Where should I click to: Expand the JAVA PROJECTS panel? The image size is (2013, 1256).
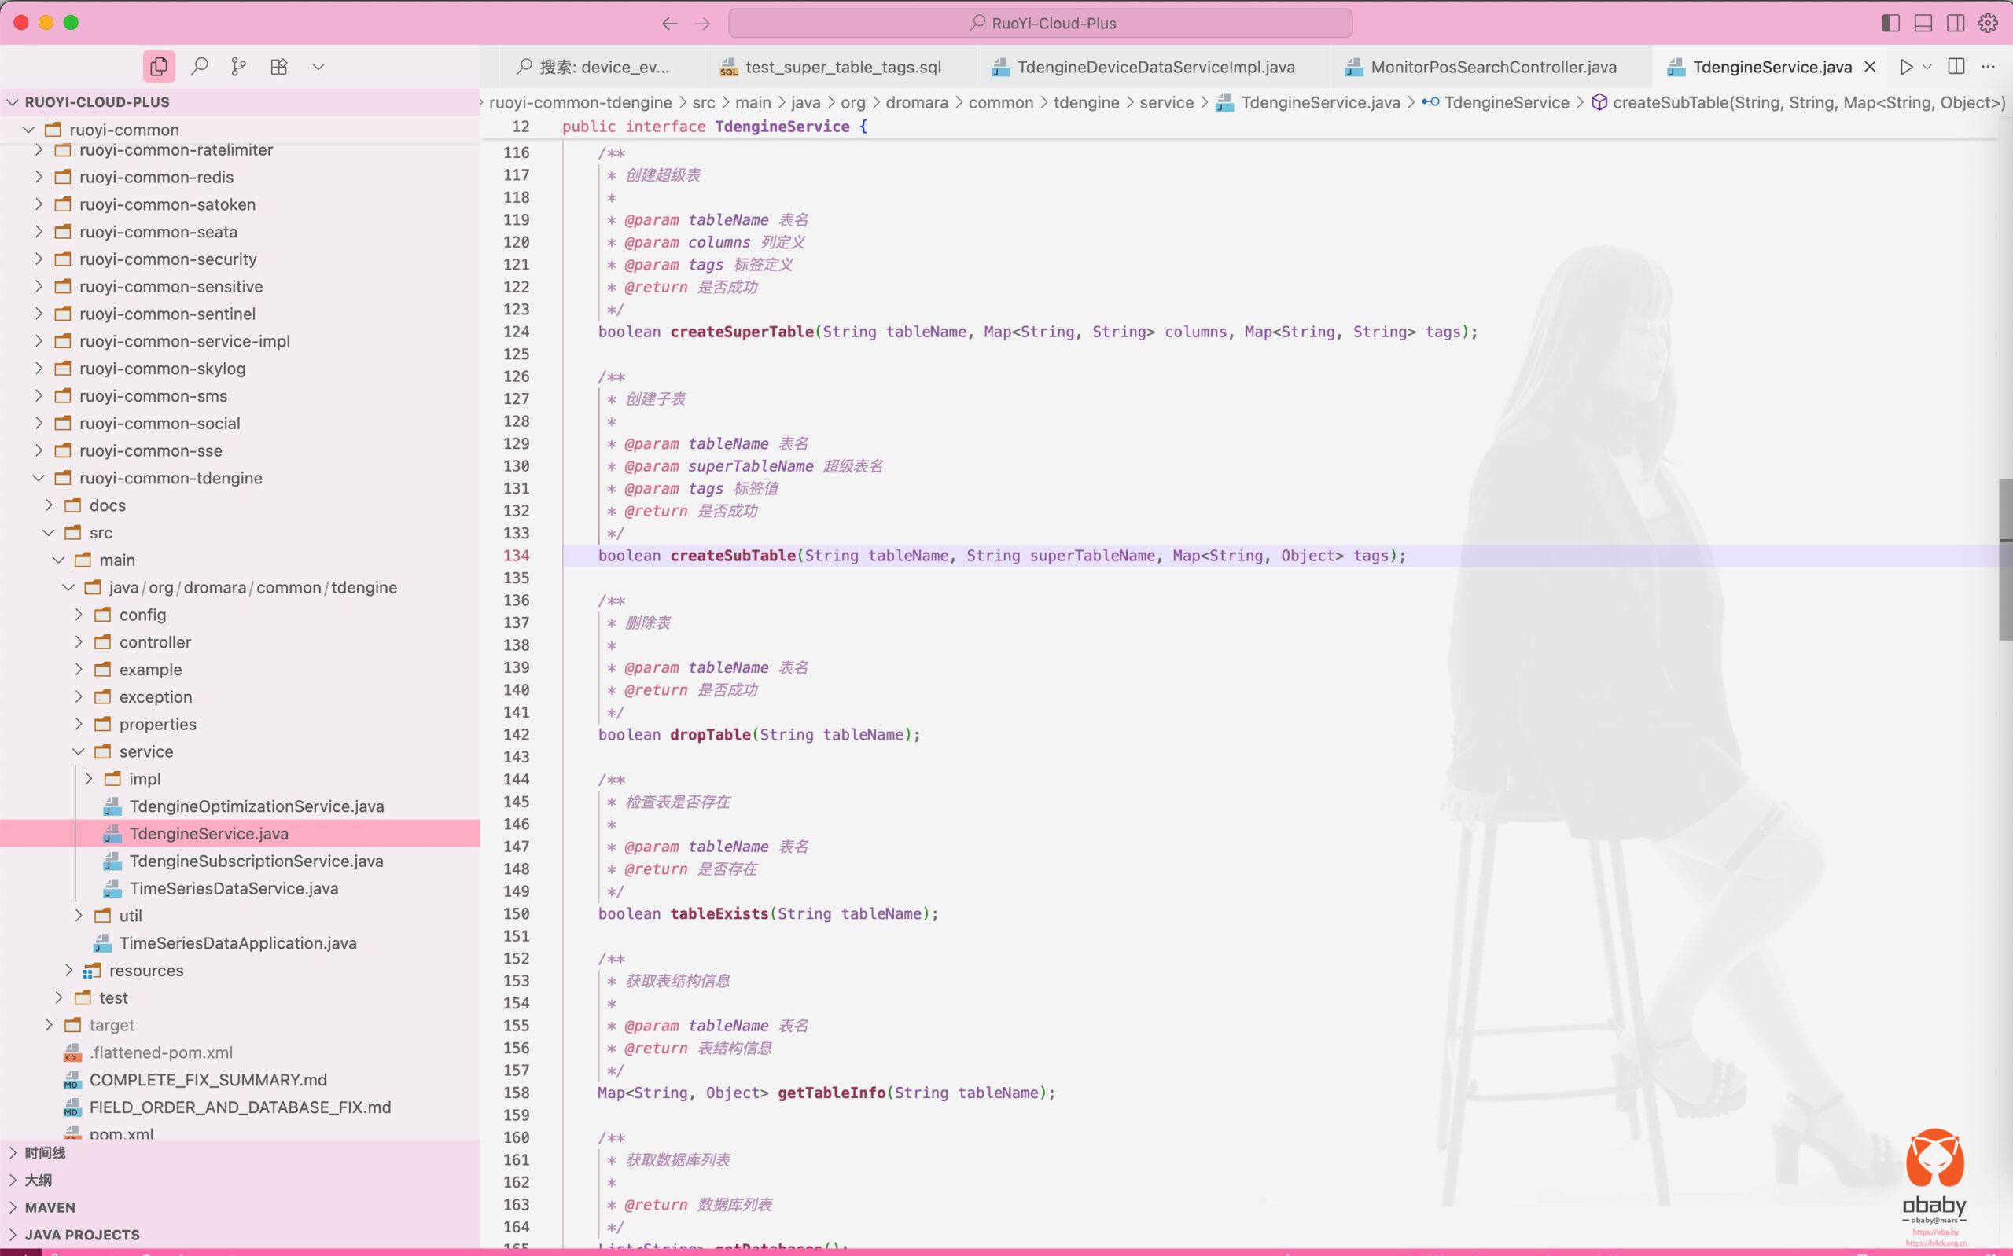[240, 1236]
